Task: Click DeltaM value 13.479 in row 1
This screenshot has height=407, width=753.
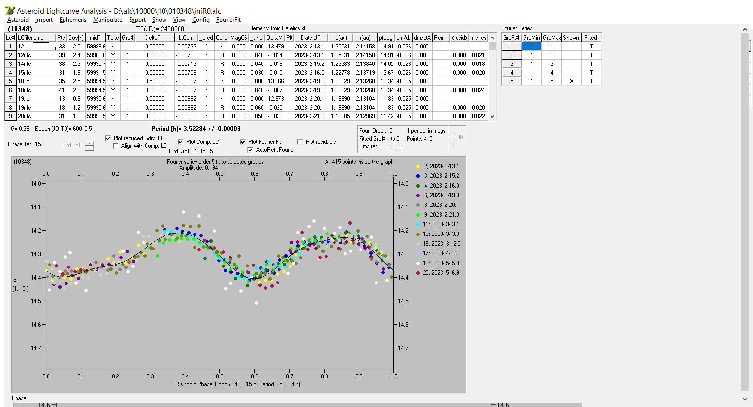Action: (275, 47)
